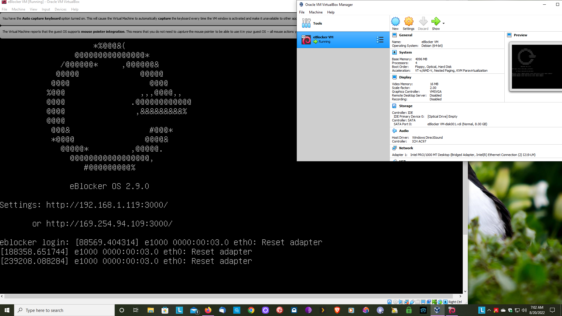Viewport: 562px width, 316px height.
Task: Open Machine menu in eBlocker VM window
Action: [18, 9]
